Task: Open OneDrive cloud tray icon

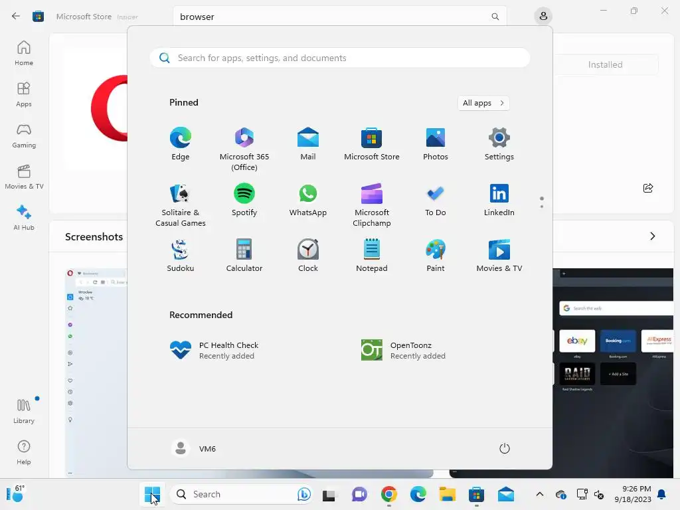Action: [560, 494]
